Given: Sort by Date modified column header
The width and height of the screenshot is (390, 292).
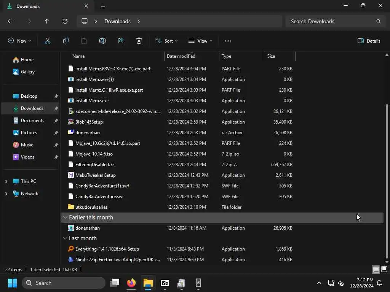Looking at the screenshot, I should tap(192, 56).
